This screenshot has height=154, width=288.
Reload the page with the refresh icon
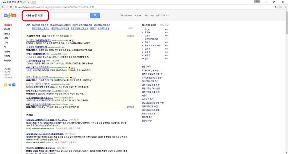click(x=11, y=7)
